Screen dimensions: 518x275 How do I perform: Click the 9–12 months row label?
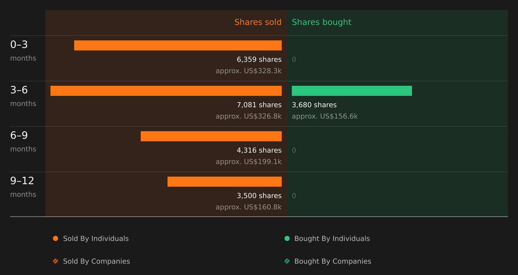[23, 187]
